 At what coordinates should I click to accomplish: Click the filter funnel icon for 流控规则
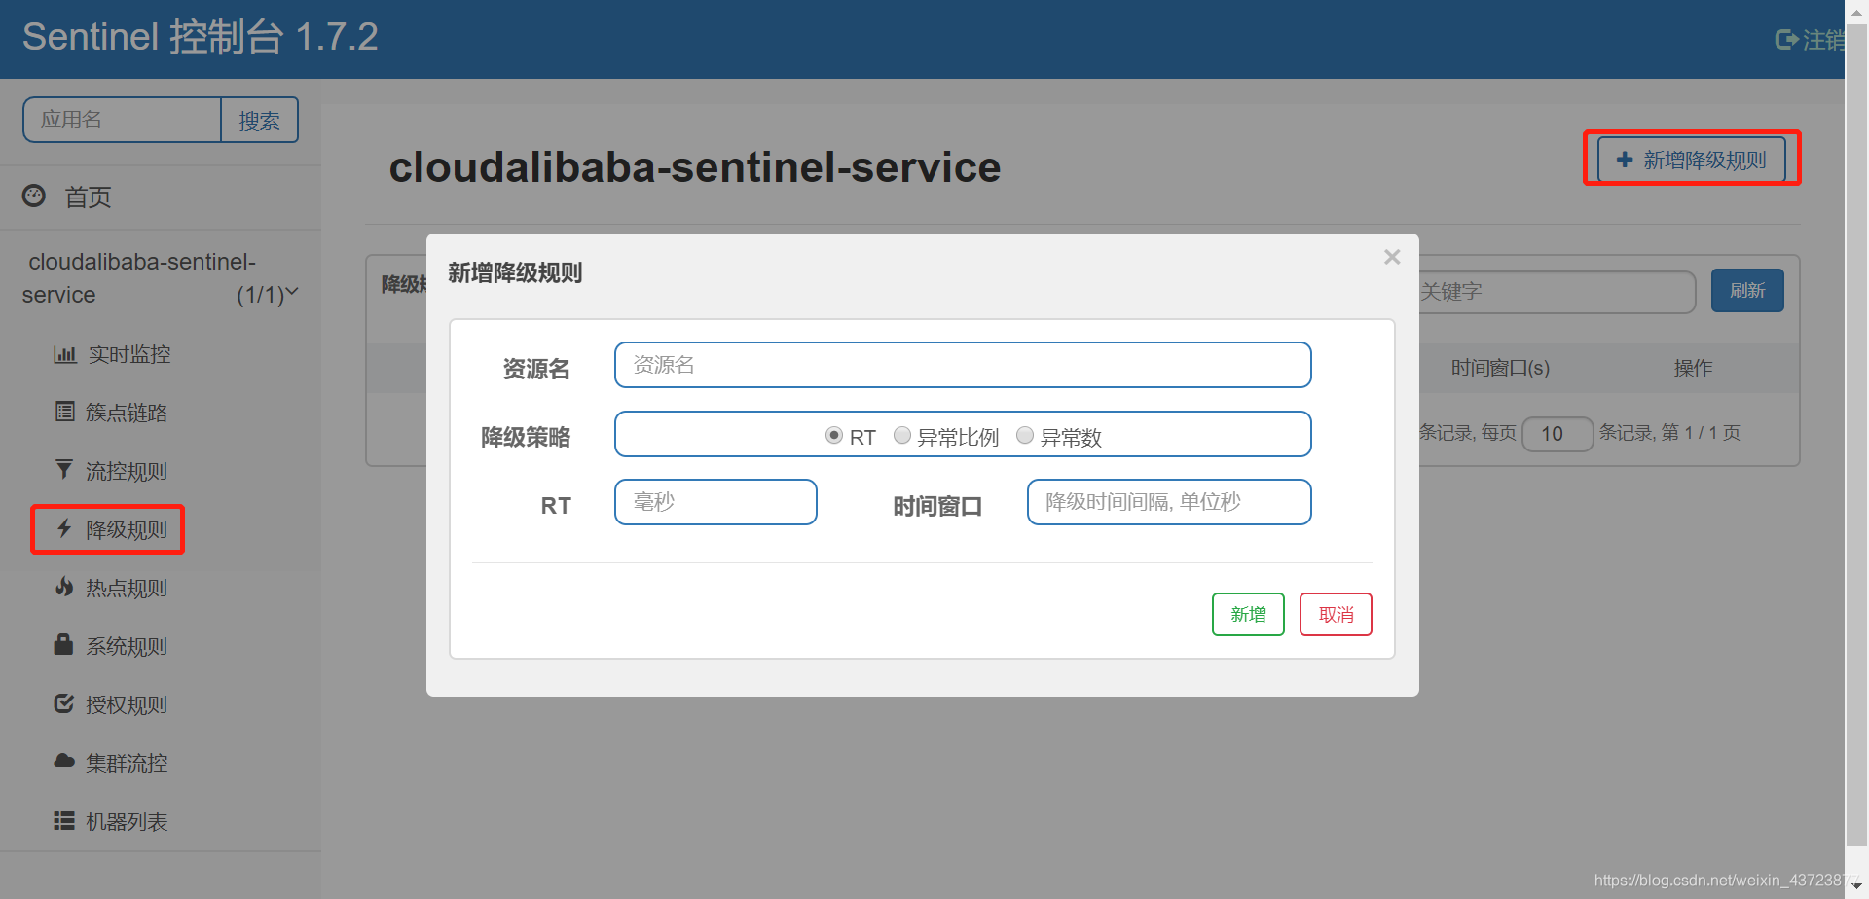(x=64, y=470)
